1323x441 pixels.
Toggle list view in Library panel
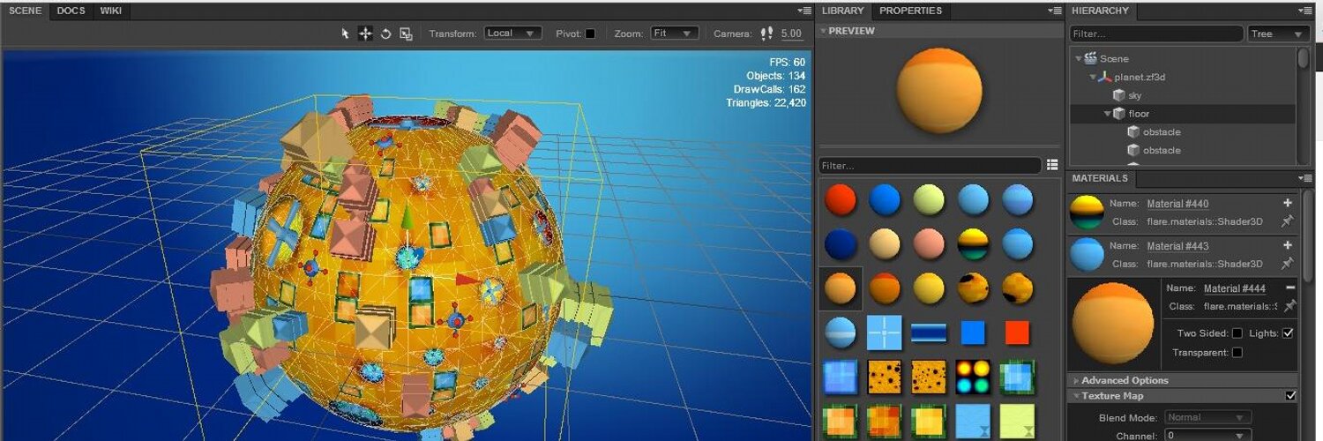pyautogui.click(x=1051, y=165)
